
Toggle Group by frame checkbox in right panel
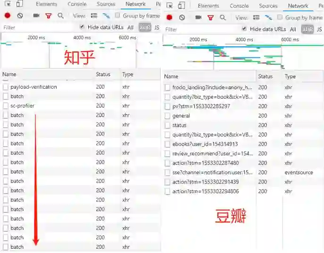(x=280, y=17)
